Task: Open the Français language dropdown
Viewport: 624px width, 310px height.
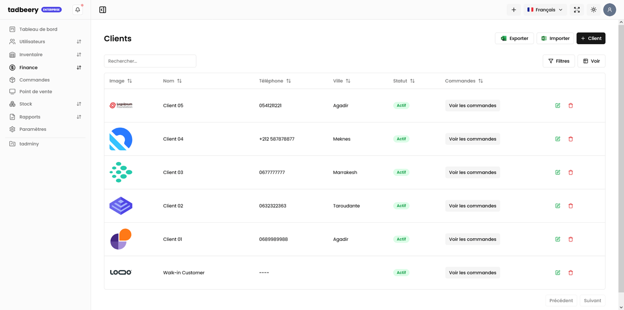Action: click(x=545, y=10)
